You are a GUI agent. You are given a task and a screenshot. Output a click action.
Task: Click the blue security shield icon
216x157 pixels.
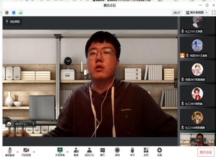point(14,13)
